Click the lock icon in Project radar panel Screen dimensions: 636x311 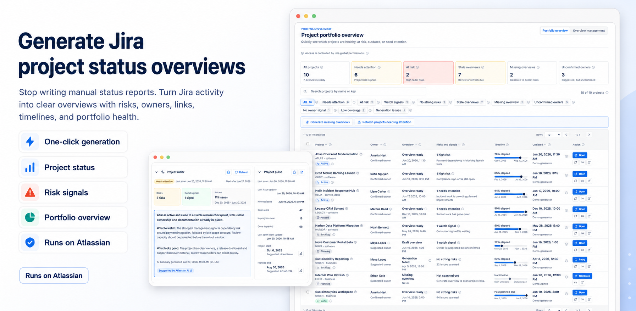tap(228, 172)
